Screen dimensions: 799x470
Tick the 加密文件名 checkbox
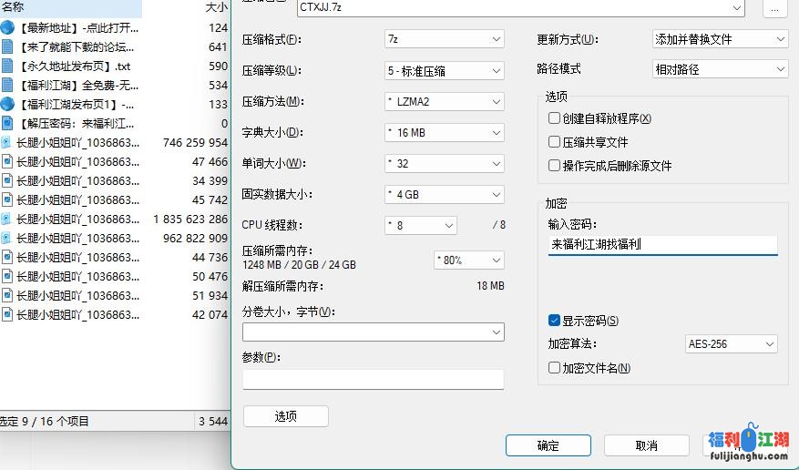coord(554,368)
